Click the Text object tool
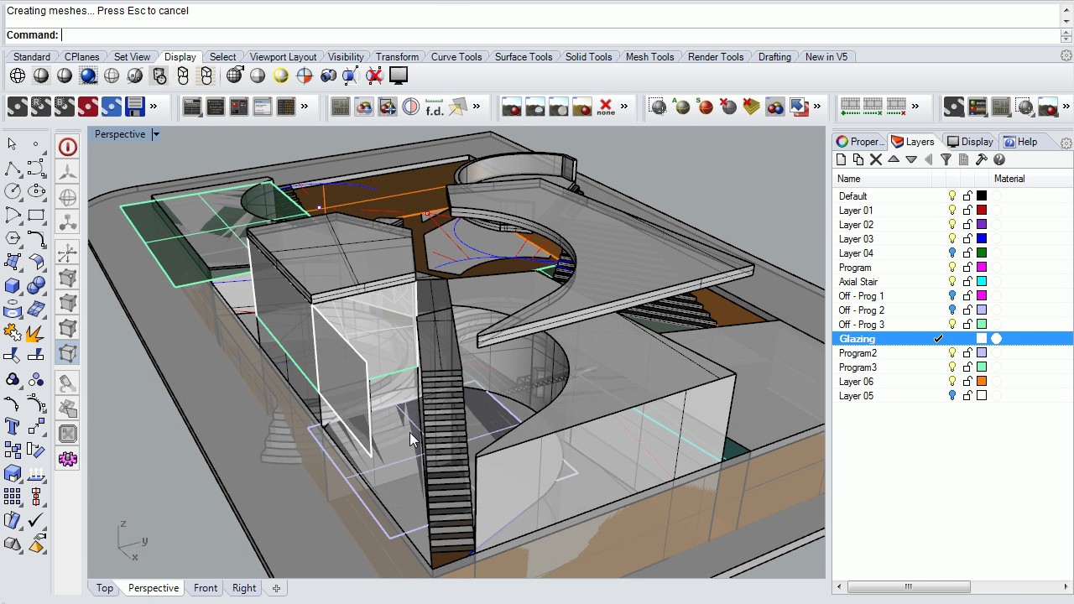The height and width of the screenshot is (604, 1074). coord(13,426)
